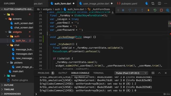Click the debug Step Over icon

(x=129, y=10)
